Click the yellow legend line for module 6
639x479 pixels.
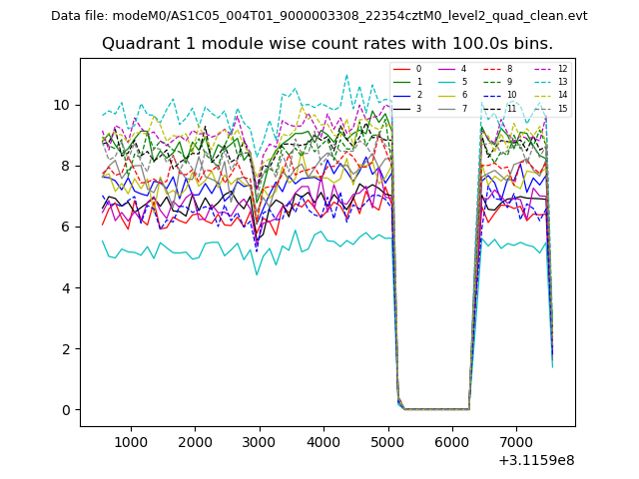pos(448,95)
